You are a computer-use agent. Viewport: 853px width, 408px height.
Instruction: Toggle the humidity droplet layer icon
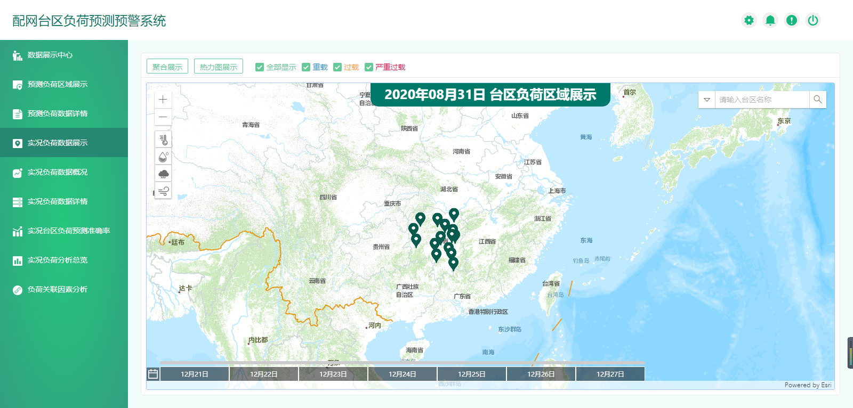pyautogui.click(x=163, y=157)
